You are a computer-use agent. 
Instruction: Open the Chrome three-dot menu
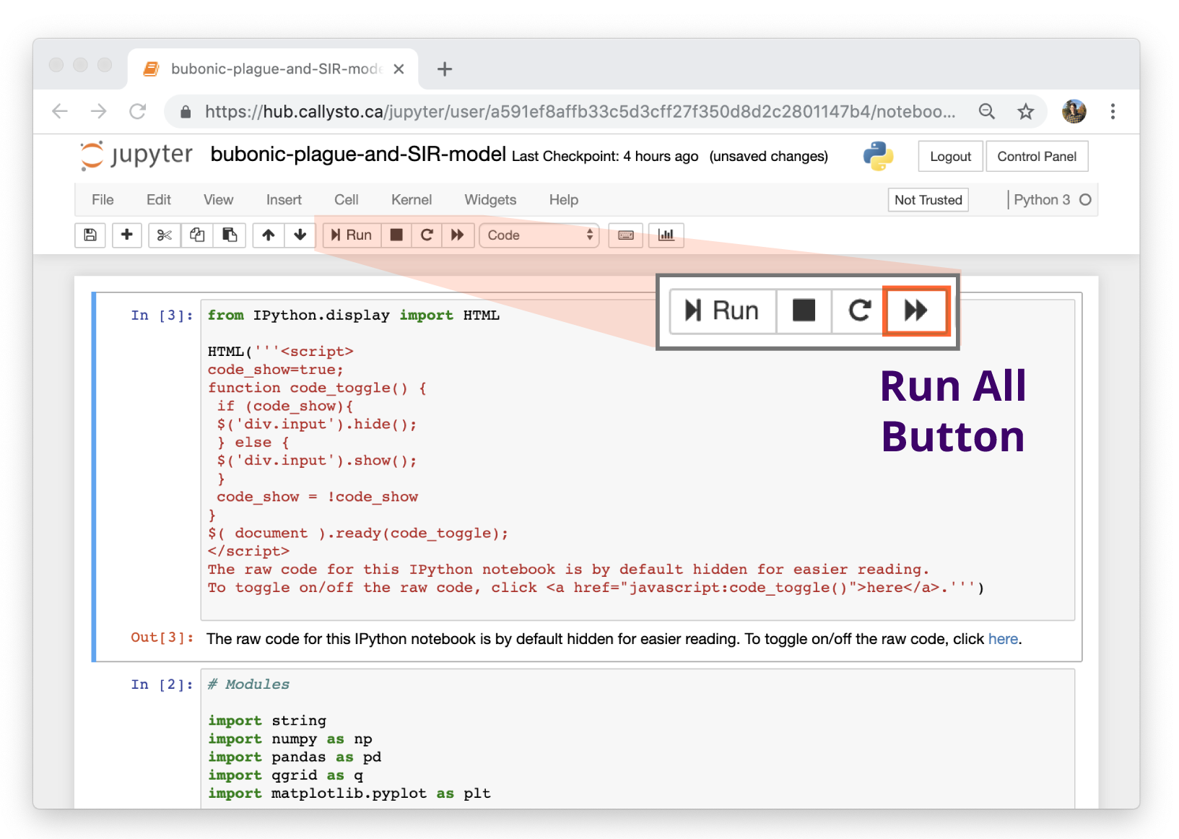point(1113,111)
